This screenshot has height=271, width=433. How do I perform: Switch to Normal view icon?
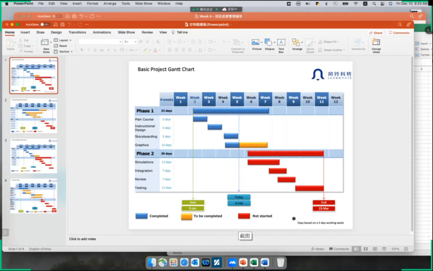pos(356,249)
